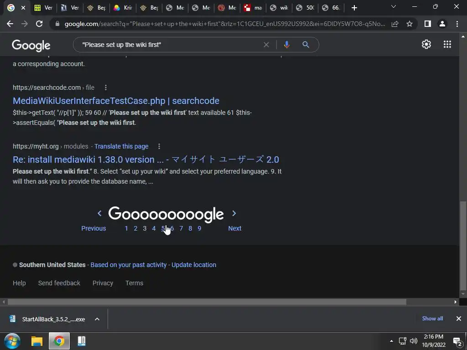Image resolution: width=467 pixels, height=350 pixels.
Task: Switch to the '66.' browser tab
Action: (x=331, y=8)
